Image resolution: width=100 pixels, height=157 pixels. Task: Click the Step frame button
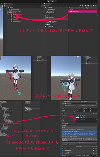click(55, 1)
